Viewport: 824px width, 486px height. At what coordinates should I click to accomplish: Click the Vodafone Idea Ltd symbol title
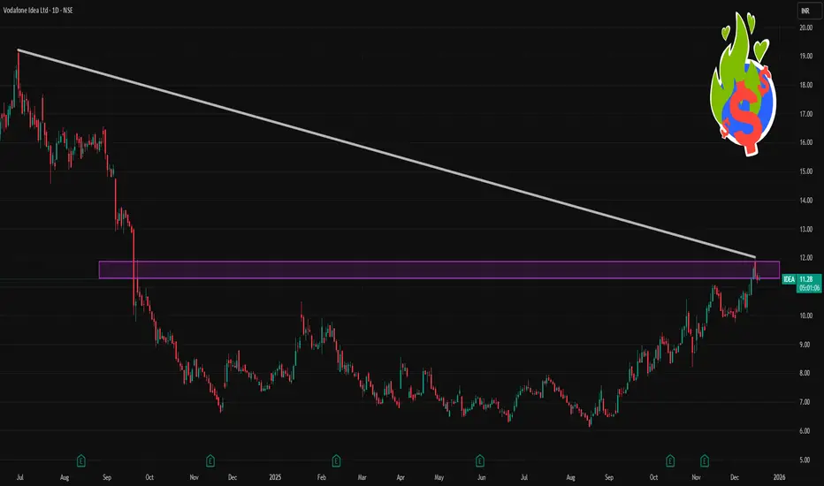click(x=38, y=10)
